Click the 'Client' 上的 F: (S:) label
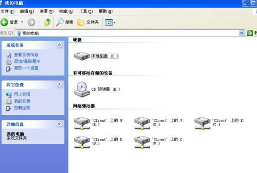 (x=168, y=122)
